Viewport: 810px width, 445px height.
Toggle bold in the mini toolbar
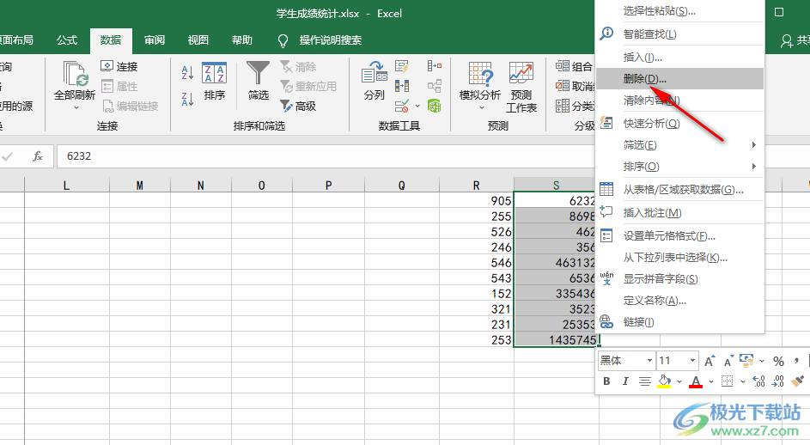[606, 381]
